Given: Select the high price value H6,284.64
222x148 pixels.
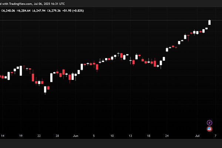Looking at the screenshot, I should pyautogui.click(x=24, y=11).
